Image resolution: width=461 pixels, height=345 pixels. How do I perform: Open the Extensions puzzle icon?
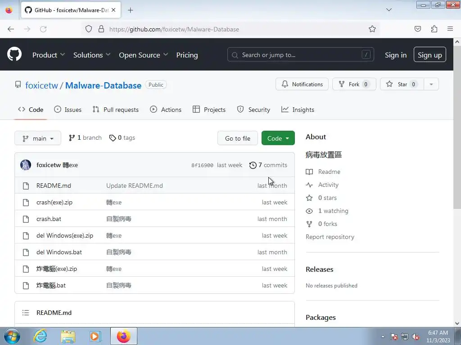click(434, 29)
